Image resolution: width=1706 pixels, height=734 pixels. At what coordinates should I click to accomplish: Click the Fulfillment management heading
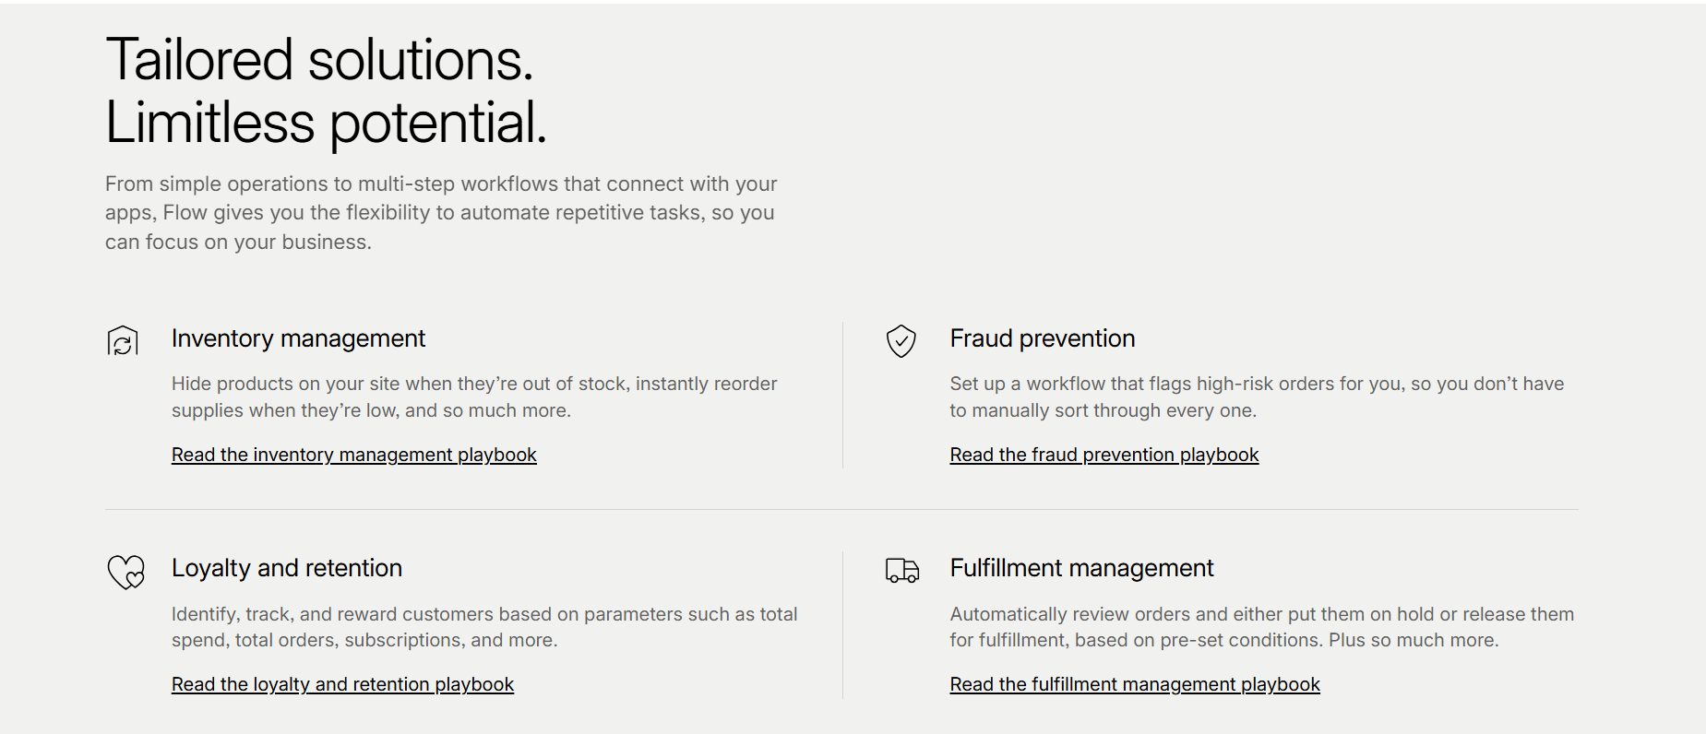click(1081, 568)
